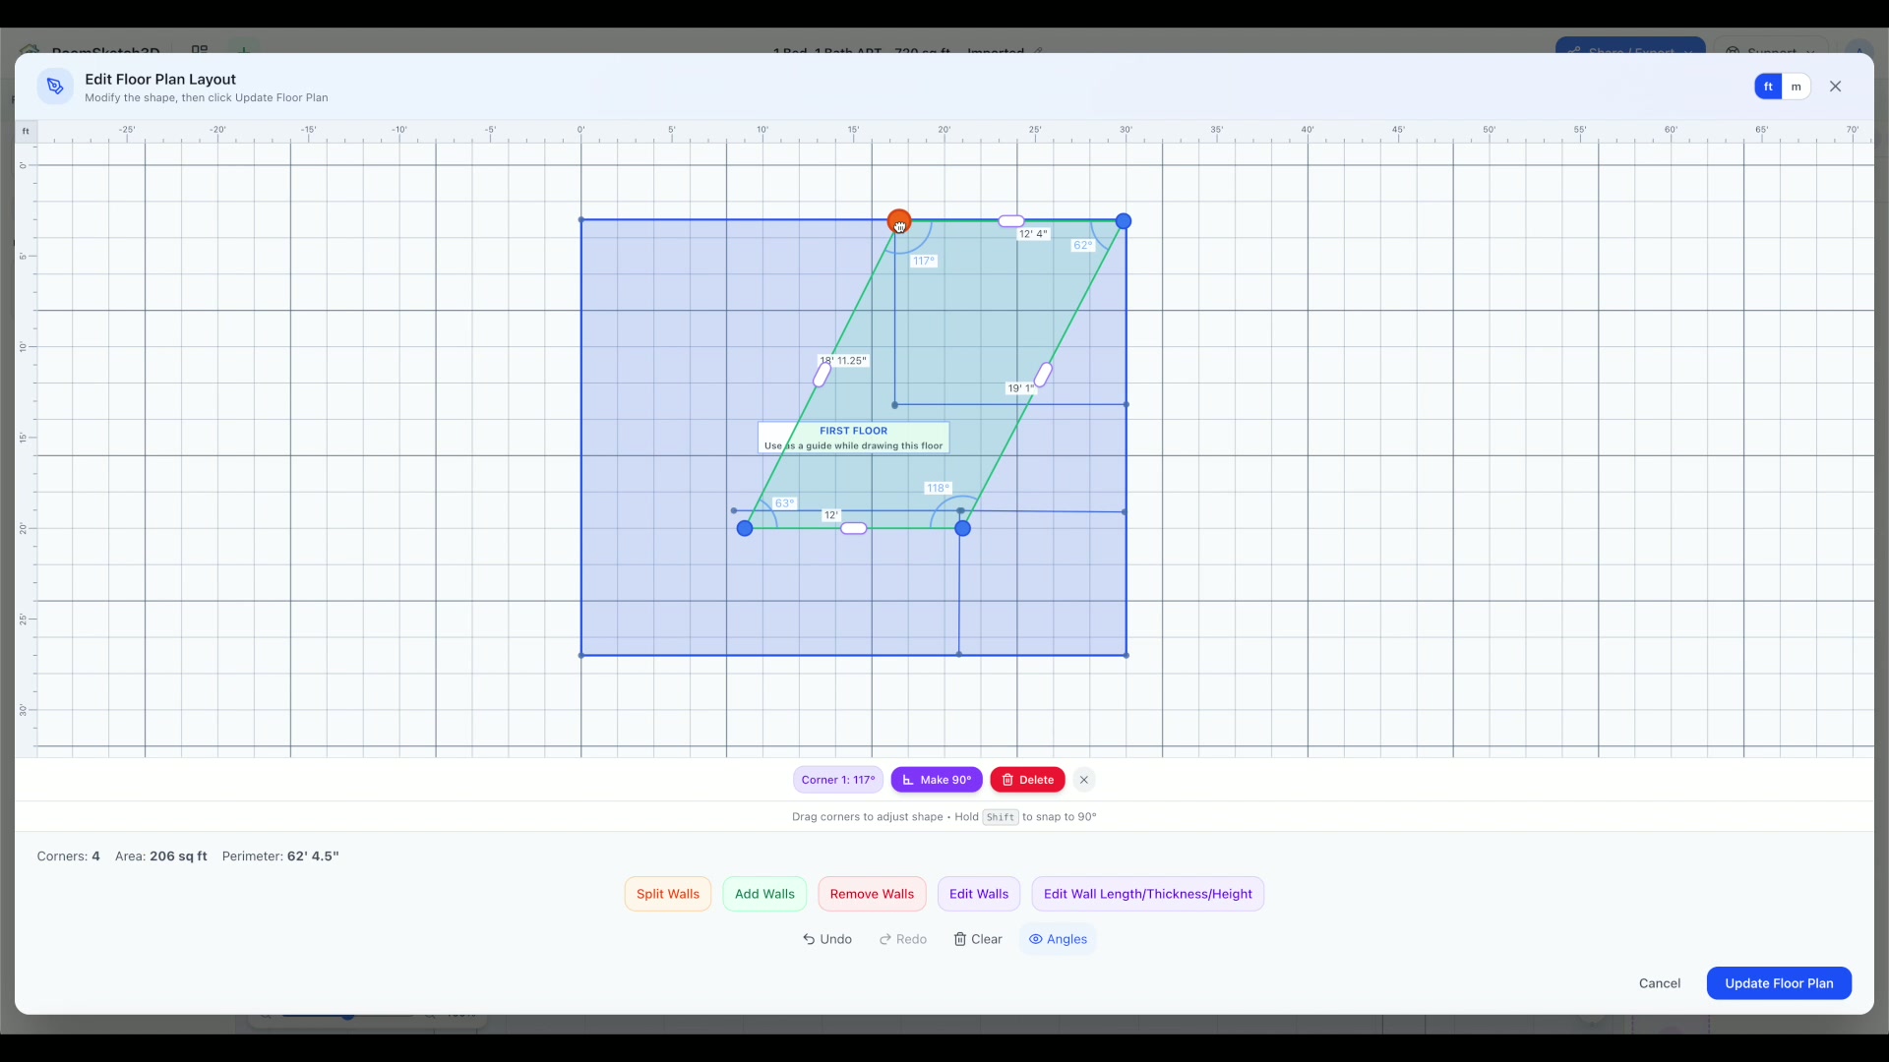The width and height of the screenshot is (1889, 1062).
Task: Click Update Floor Plan
Action: coord(1779,983)
